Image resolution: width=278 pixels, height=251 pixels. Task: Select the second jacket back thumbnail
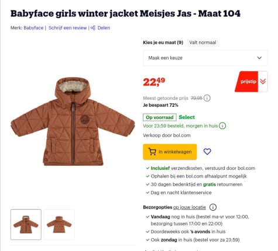59,224
